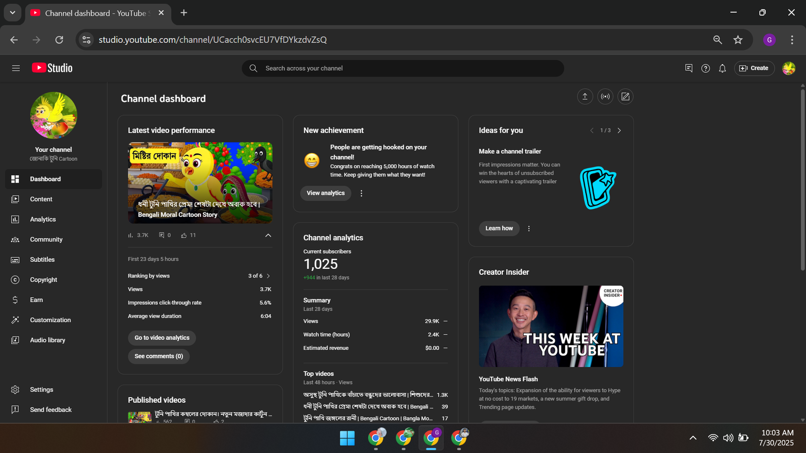Open Settings in the sidebar
The width and height of the screenshot is (806, 453).
tap(53, 390)
